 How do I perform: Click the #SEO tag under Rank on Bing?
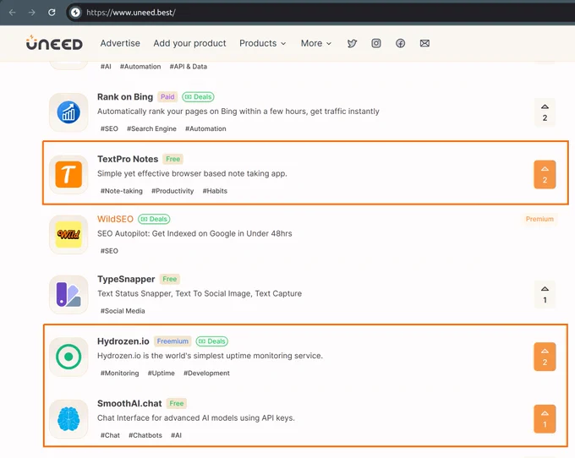point(109,128)
